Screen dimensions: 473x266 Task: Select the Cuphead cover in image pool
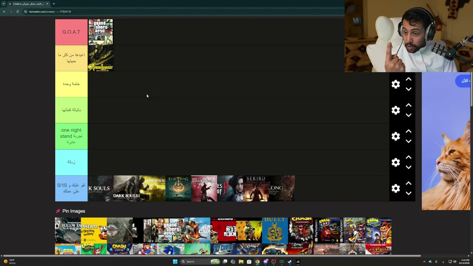pyautogui.click(x=94, y=231)
